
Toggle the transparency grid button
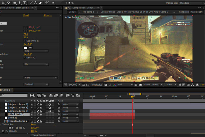point(140,85)
